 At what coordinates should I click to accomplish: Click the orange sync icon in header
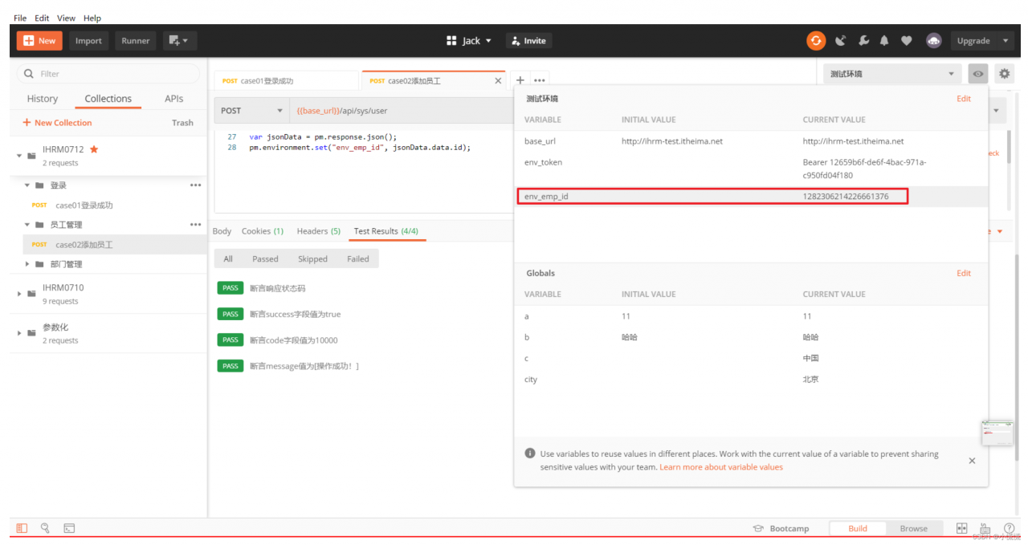tap(816, 41)
